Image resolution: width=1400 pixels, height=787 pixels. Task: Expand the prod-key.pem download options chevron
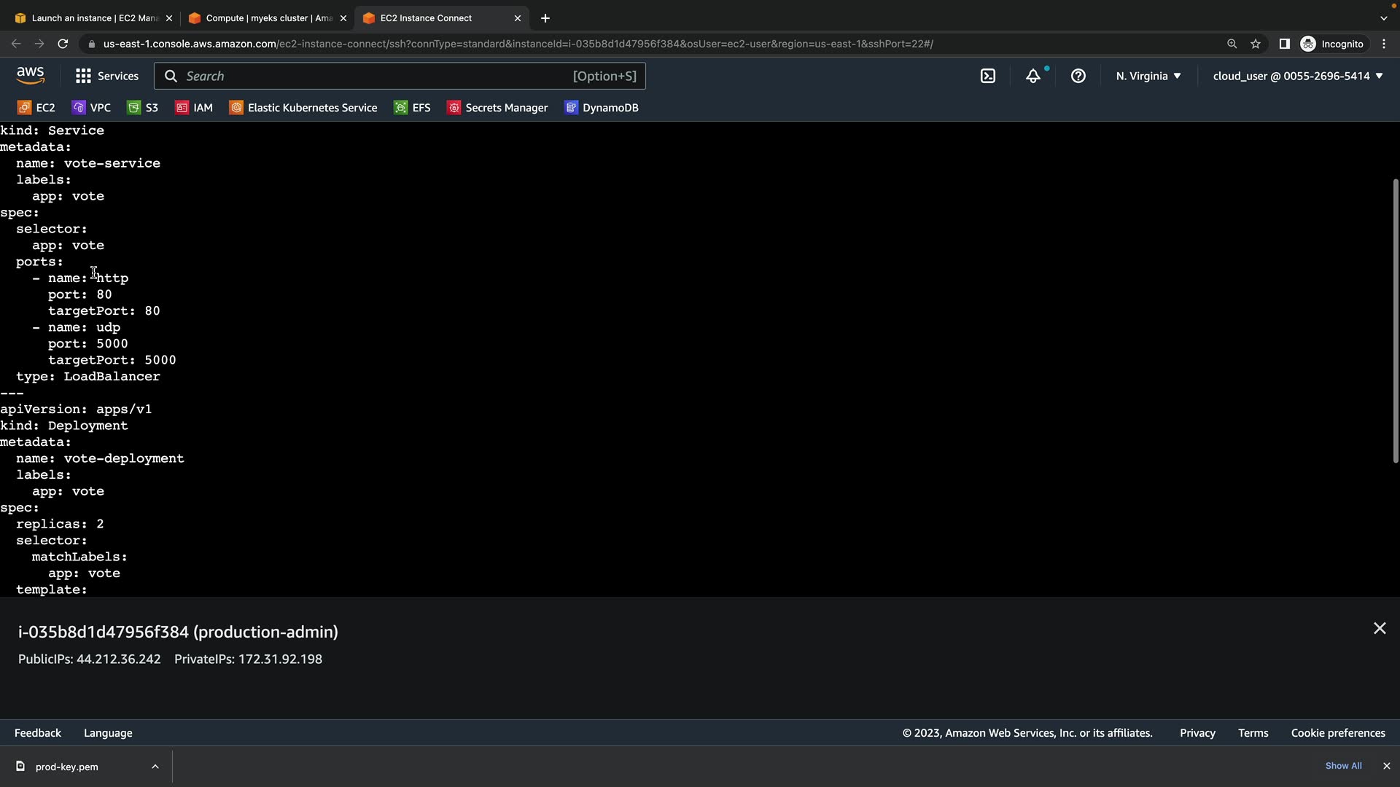click(155, 767)
